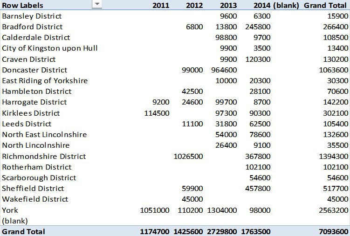Select the 2013 column header
350x236 pixels.
pos(228,5)
